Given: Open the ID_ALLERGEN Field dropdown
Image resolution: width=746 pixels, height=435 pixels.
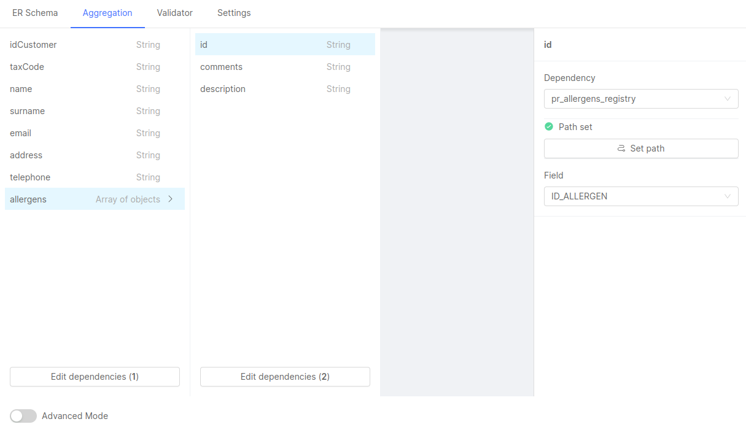Looking at the screenshot, I should coord(641,196).
